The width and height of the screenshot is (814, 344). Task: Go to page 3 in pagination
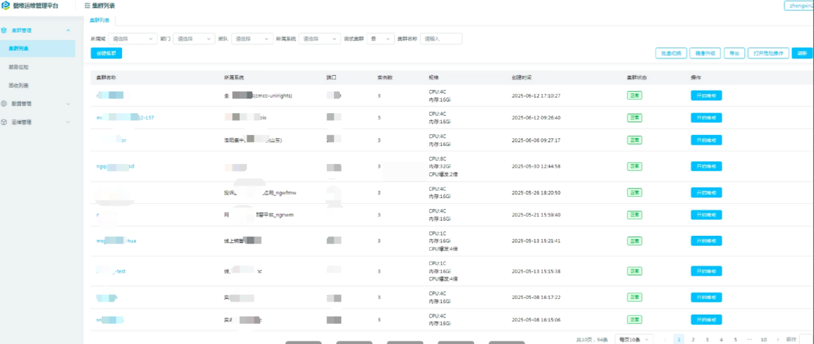707,339
